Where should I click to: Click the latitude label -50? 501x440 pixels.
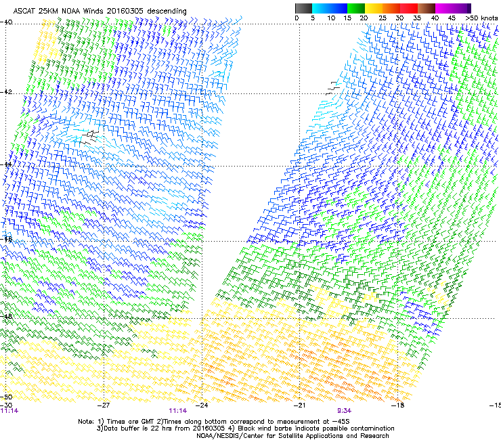click(6, 397)
